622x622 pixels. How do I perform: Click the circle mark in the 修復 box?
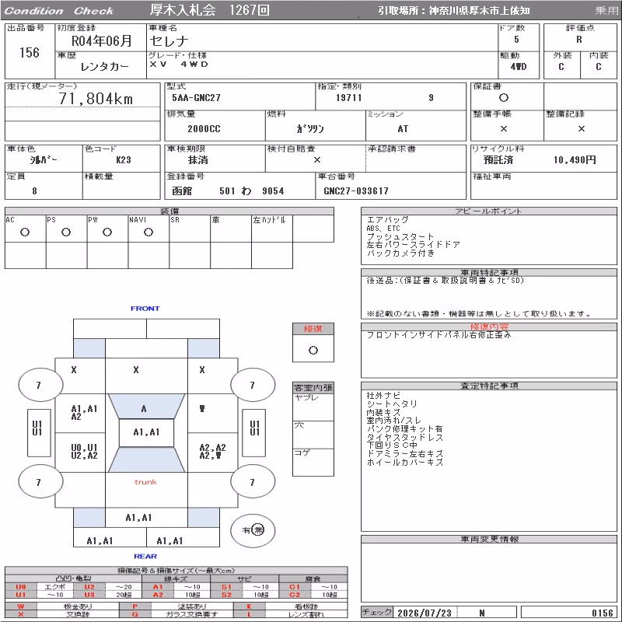[x=313, y=351]
